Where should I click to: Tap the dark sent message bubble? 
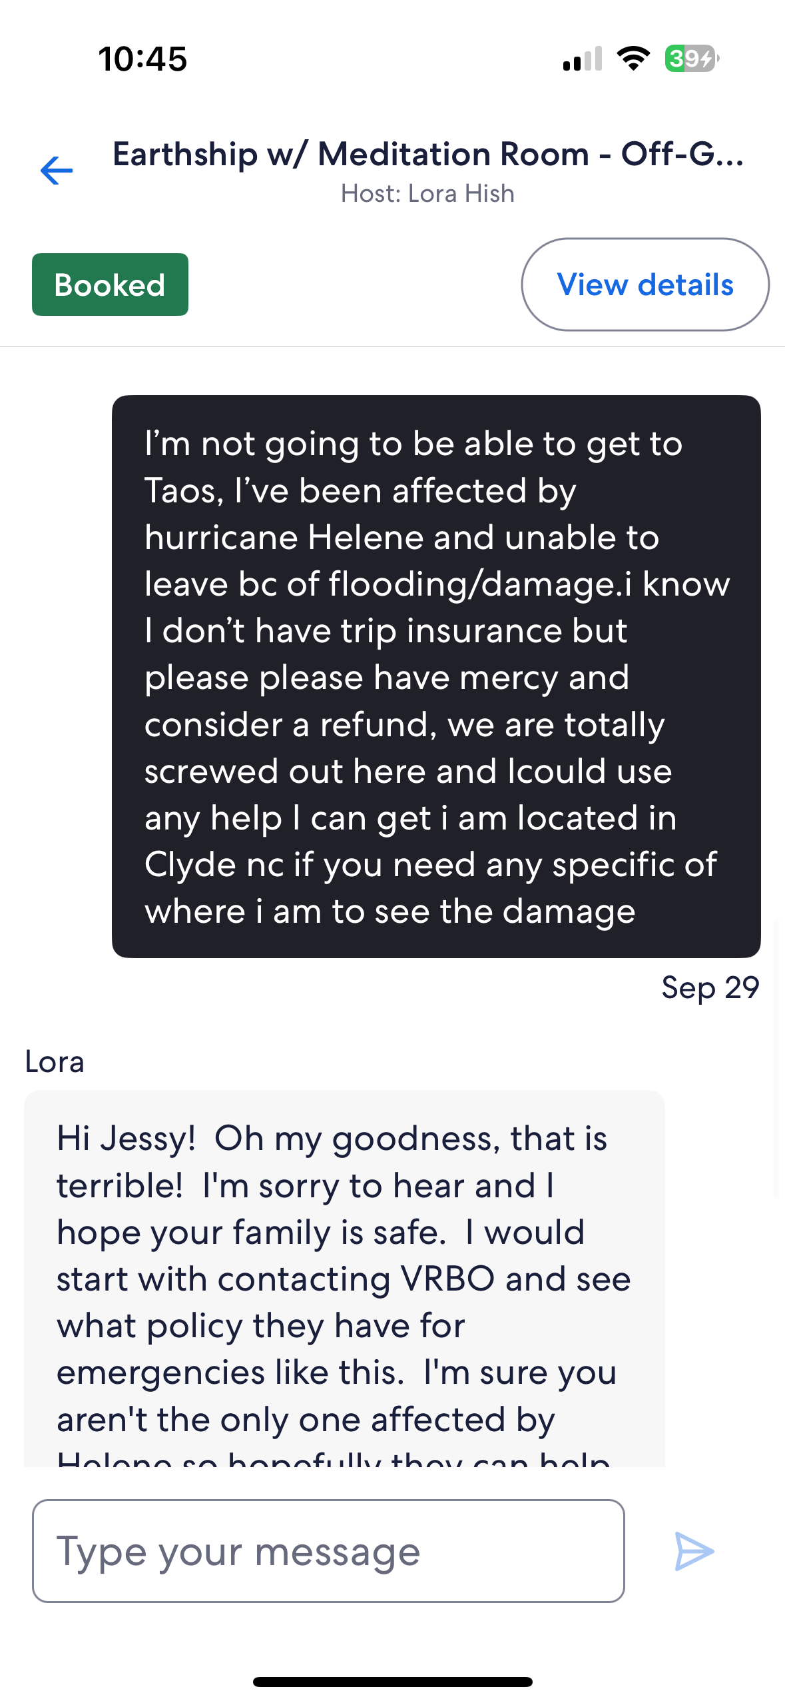point(436,676)
